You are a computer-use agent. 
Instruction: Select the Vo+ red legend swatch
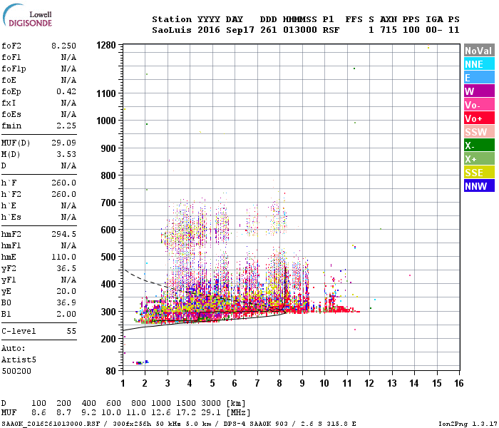(479, 118)
